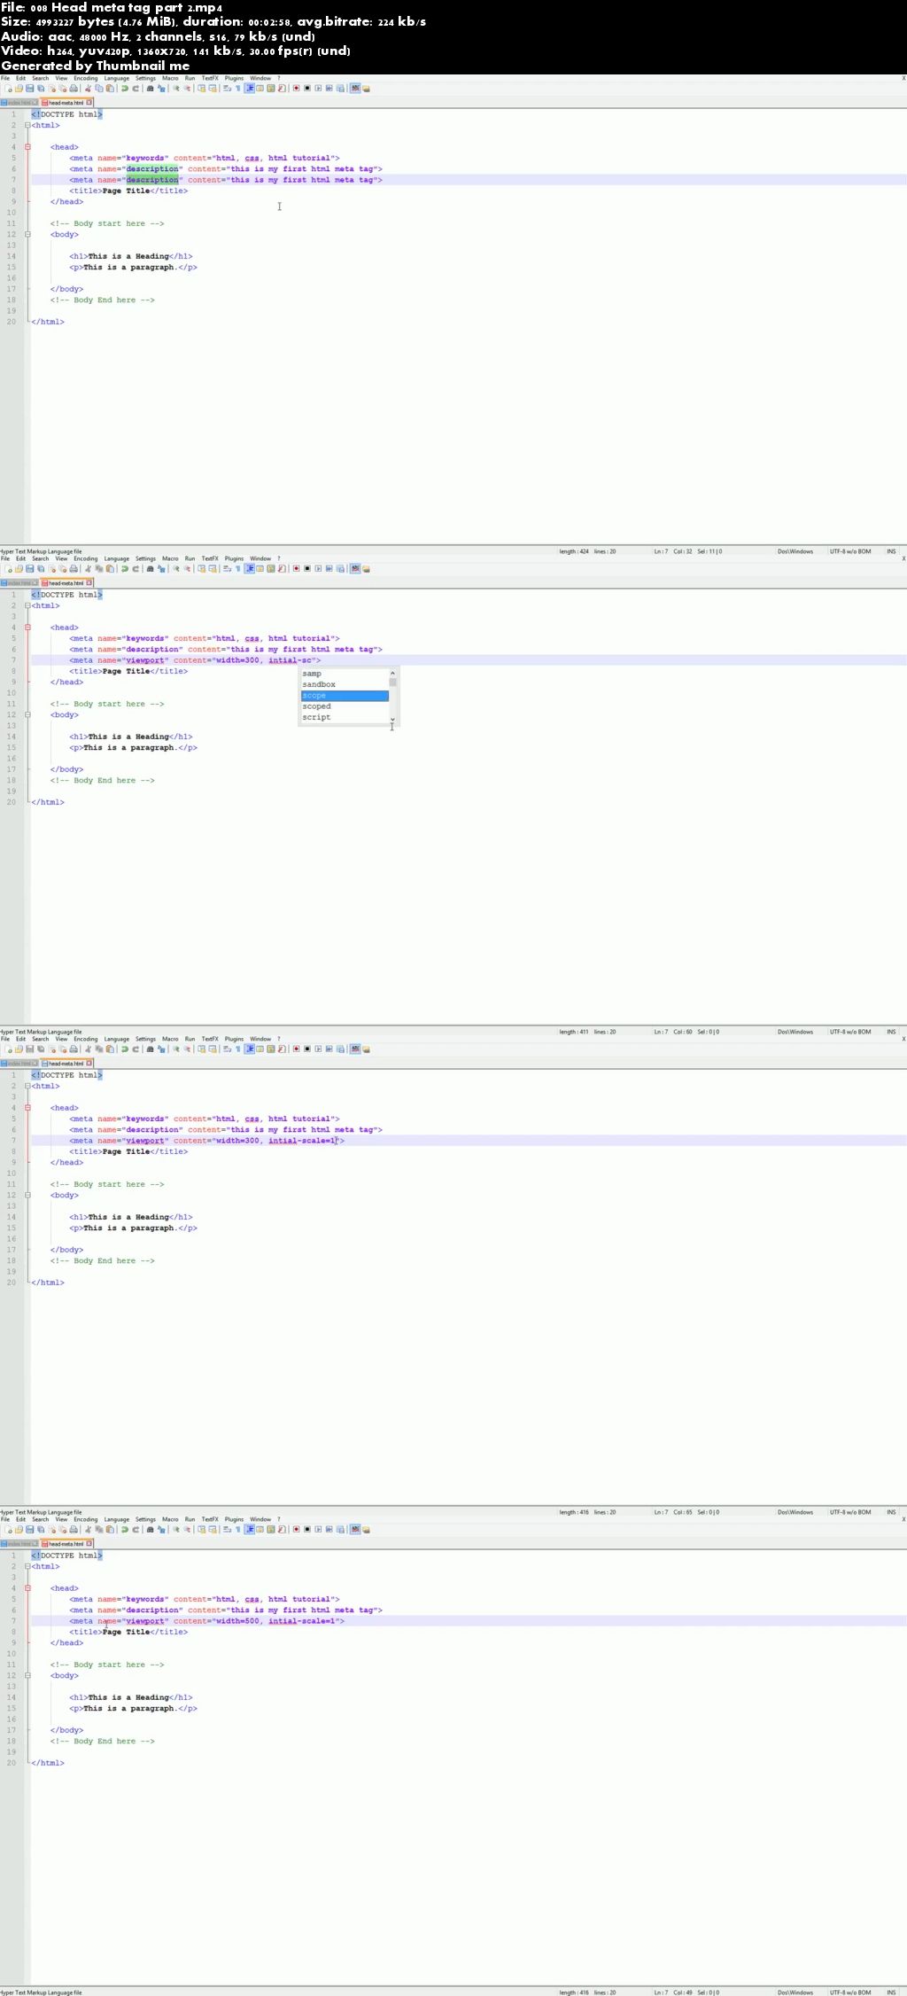907x1996 pixels.
Task: Close the head-meta.html tab in the width=500 frame
Action: [89, 1544]
